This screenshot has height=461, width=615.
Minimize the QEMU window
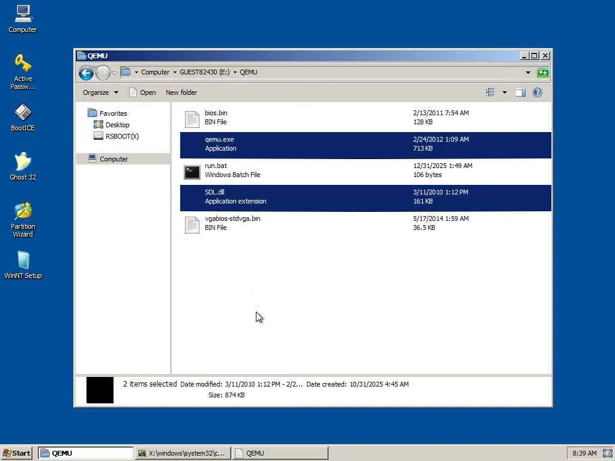pyautogui.click(x=524, y=56)
